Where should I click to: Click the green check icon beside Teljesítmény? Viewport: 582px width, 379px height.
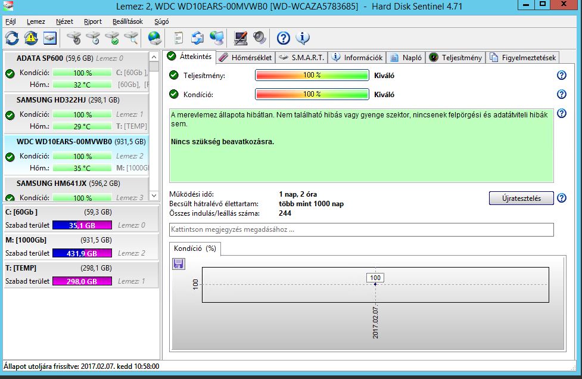coord(174,75)
